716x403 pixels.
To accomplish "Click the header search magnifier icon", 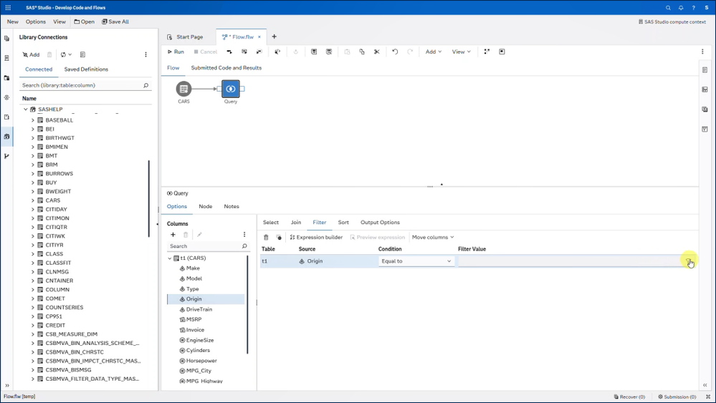I will click(x=668, y=8).
